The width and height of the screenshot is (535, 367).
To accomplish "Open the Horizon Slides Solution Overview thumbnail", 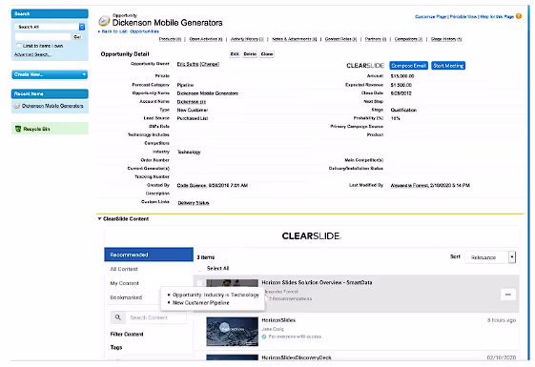I will click(232, 283).
